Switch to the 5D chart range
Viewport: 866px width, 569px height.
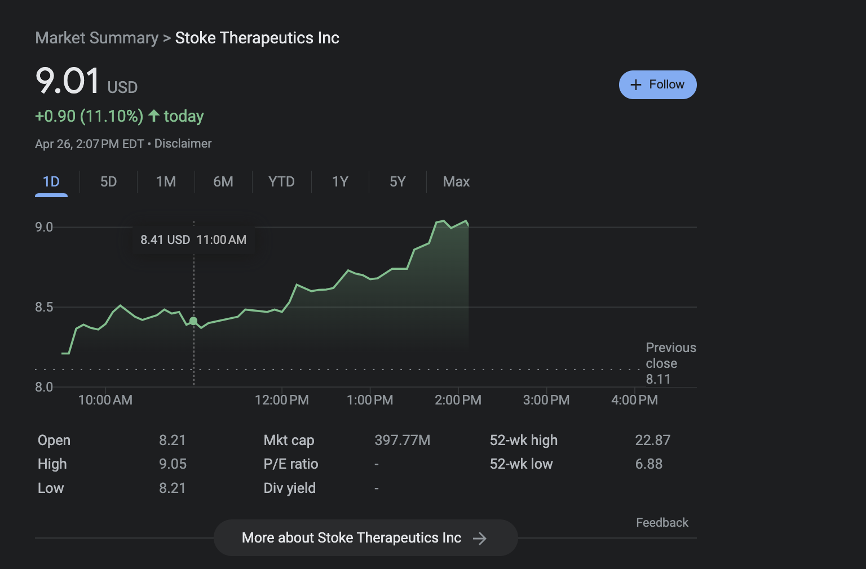point(108,181)
